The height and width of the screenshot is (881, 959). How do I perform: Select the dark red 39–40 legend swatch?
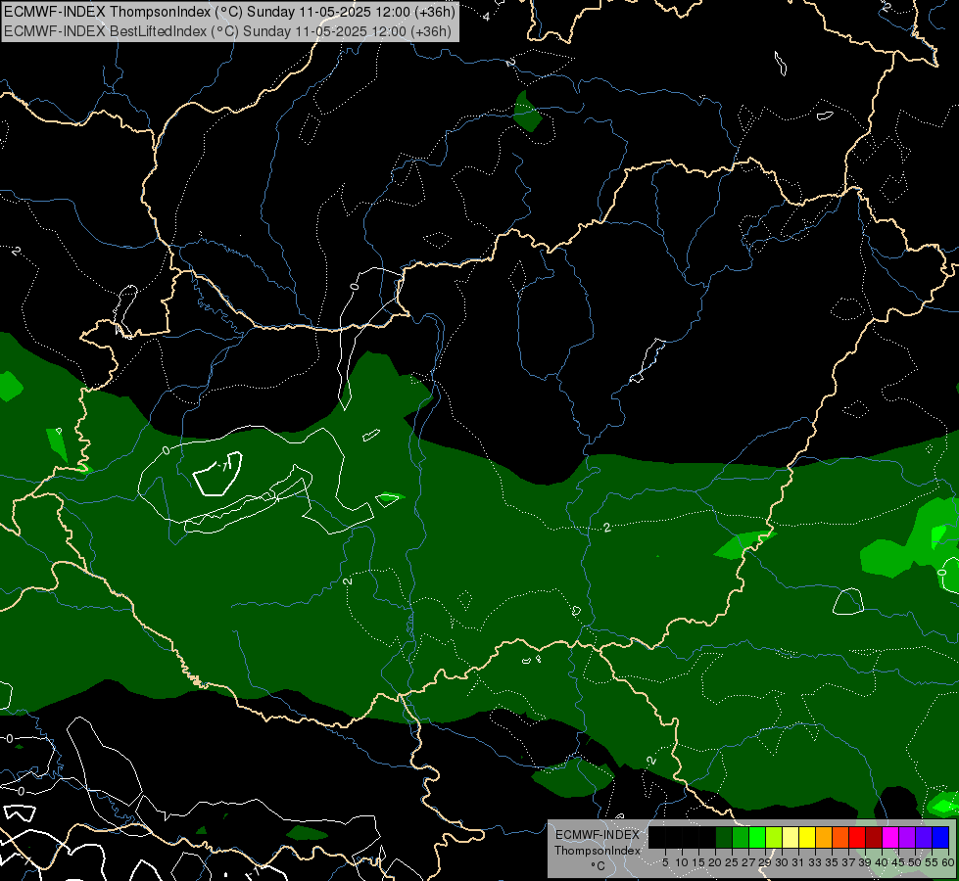pyautogui.click(x=874, y=838)
